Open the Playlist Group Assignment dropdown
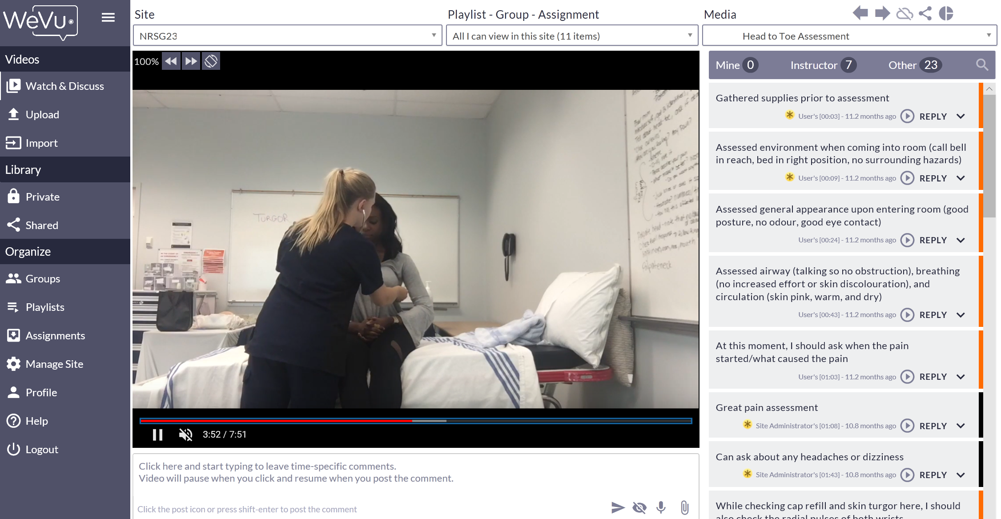 572,36
